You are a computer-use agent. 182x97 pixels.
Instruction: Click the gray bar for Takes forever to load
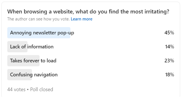point(23,61)
